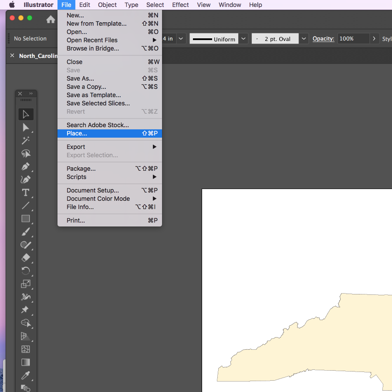Select the Shaper tool

(26, 245)
